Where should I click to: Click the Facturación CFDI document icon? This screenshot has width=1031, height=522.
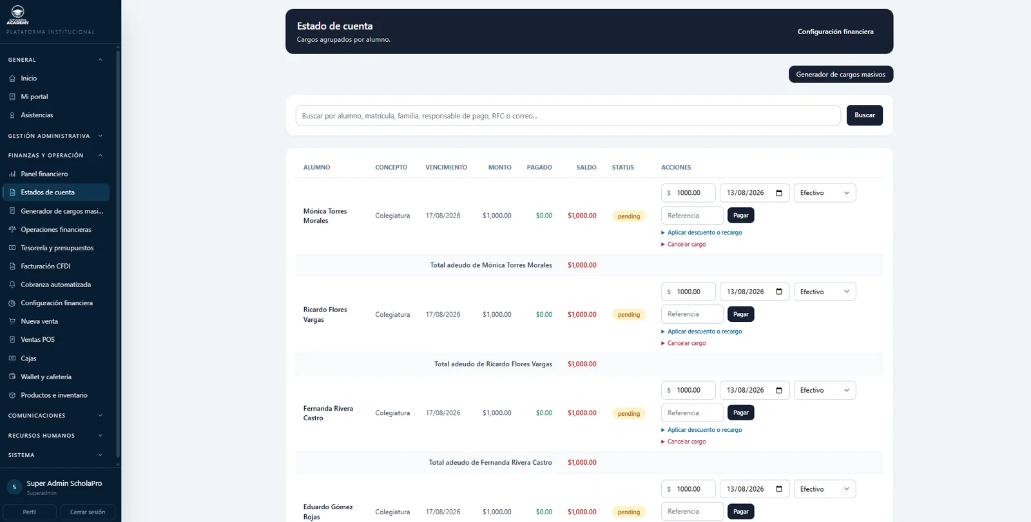(x=12, y=266)
